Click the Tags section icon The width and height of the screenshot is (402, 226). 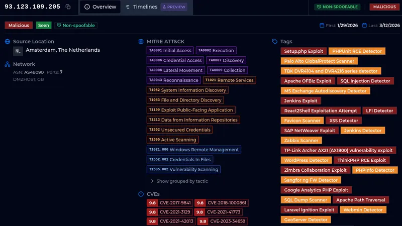click(x=274, y=42)
